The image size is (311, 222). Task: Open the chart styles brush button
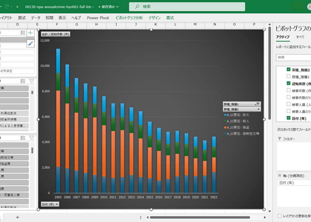tap(30, 43)
